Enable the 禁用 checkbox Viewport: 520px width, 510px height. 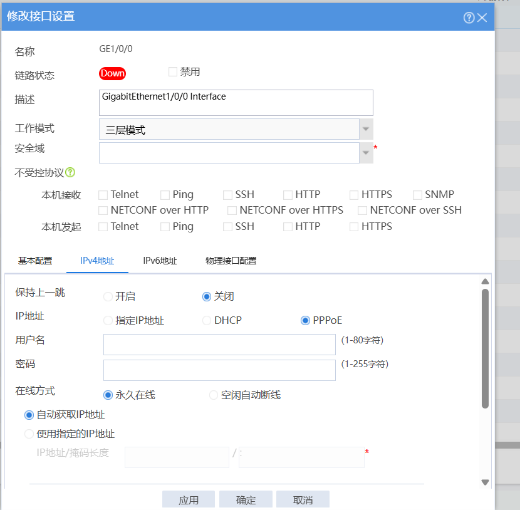(173, 72)
